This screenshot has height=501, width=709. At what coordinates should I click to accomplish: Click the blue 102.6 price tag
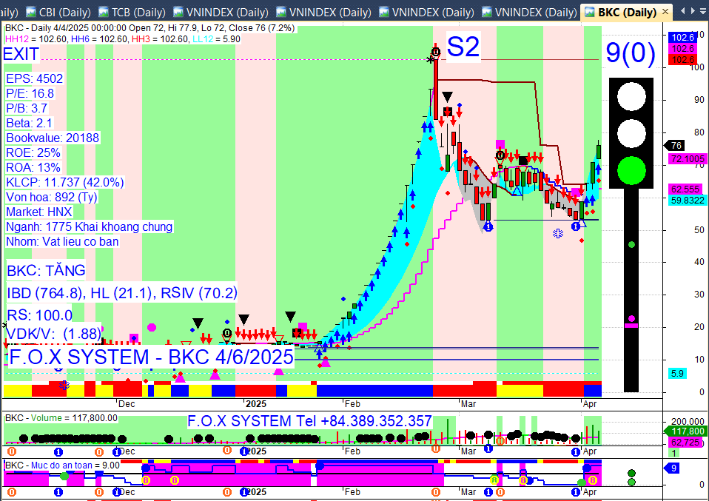click(x=682, y=38)
